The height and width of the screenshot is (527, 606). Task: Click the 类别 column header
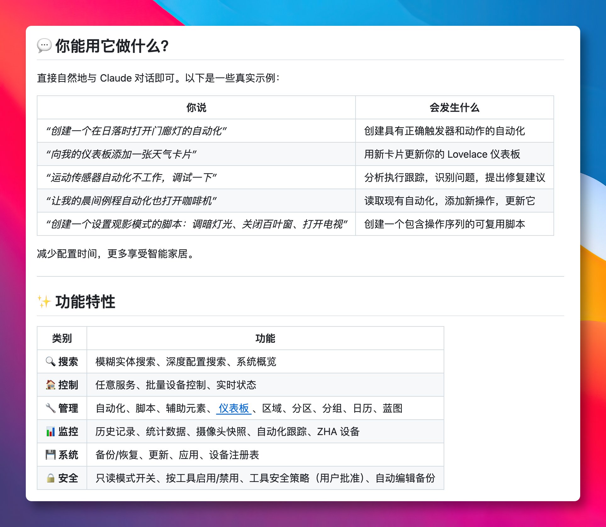[x=62, y=338]
